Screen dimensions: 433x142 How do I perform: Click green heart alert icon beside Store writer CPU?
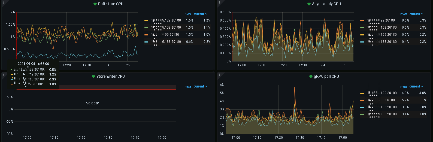point(93,77)
